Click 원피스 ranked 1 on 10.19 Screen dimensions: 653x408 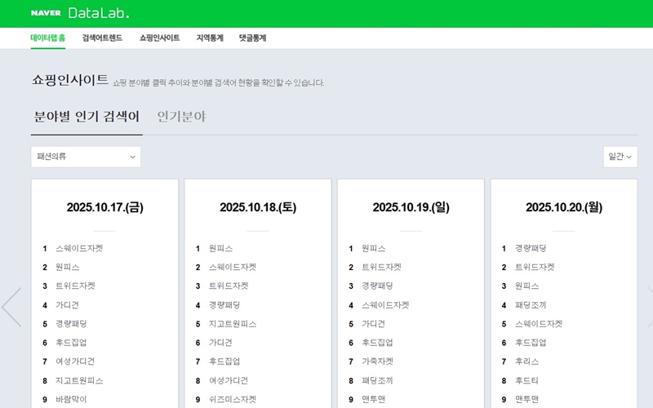click(374, 249)
